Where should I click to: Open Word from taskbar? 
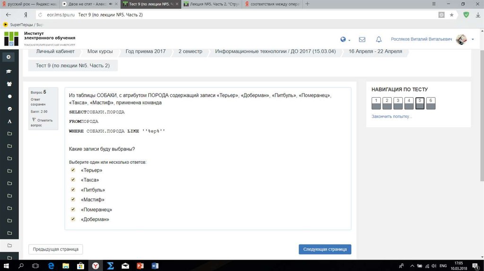155,266
